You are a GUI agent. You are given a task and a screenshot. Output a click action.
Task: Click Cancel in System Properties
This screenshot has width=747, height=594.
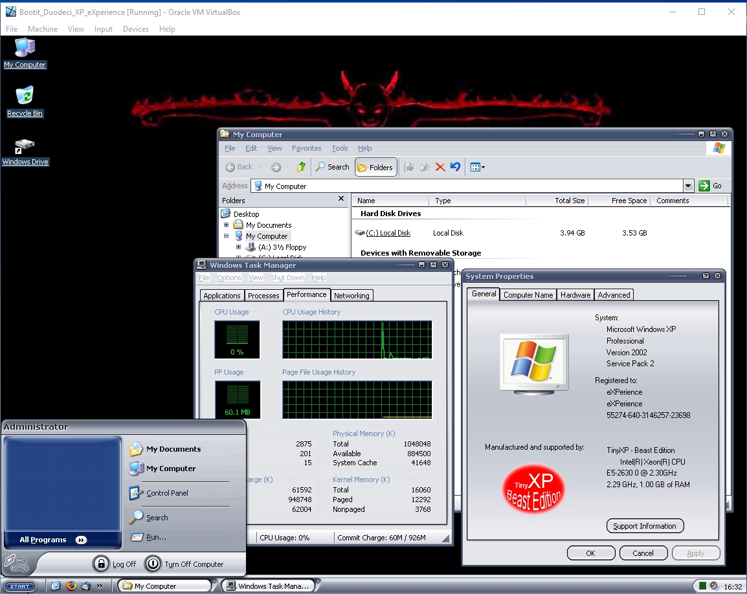tap(643, 553)
